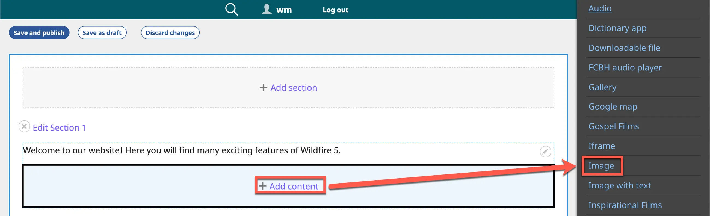Click the pencil edit icon on welcome text
The image size is (710, 216).
click(x=545, y=152)
